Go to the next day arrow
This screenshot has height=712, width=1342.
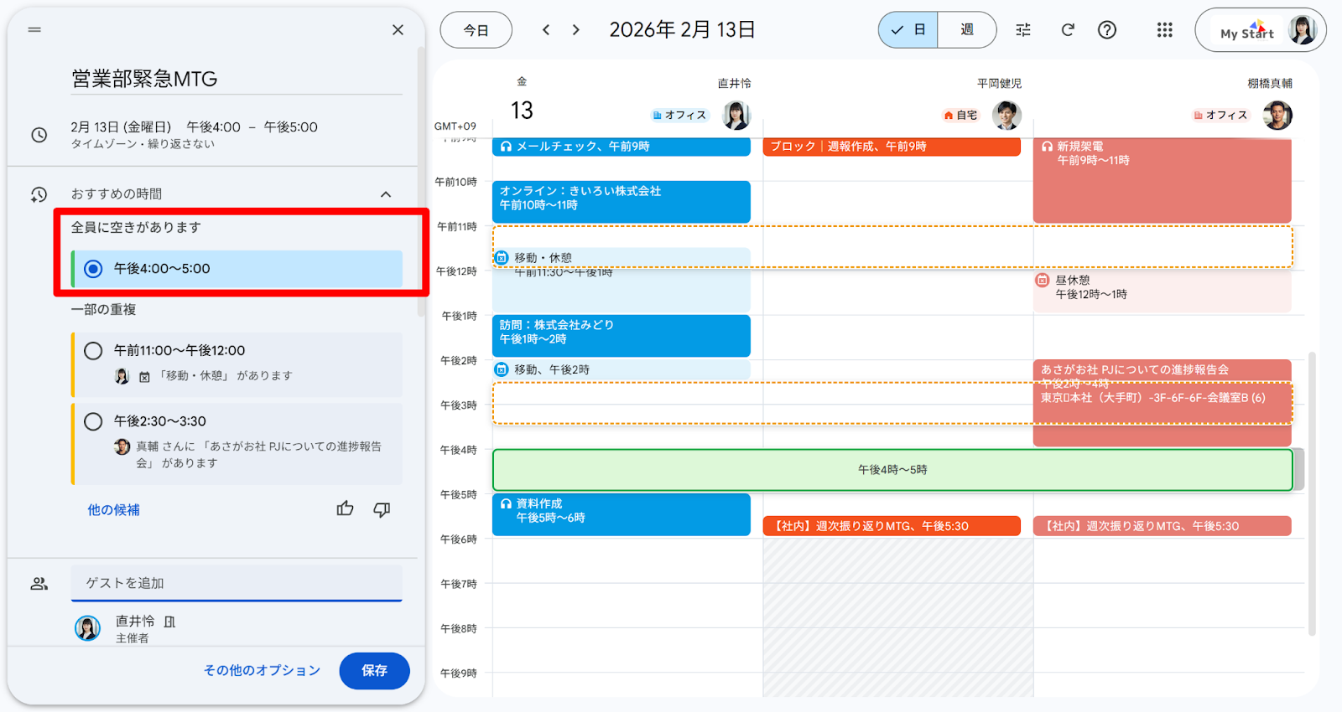(575, 30)
